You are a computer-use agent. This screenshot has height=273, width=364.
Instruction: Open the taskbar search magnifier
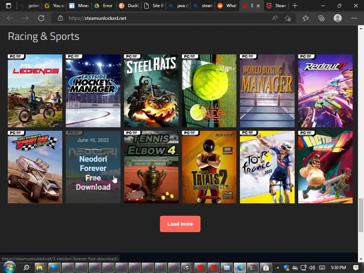tap(26, 268)
